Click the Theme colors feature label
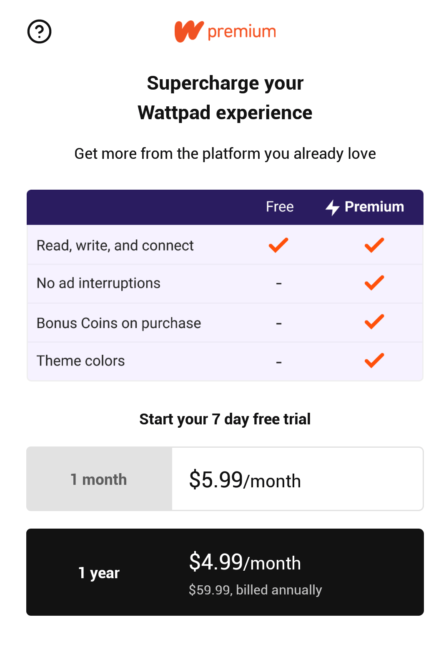Viewport: 441px width, 647px height. (81, 361)
